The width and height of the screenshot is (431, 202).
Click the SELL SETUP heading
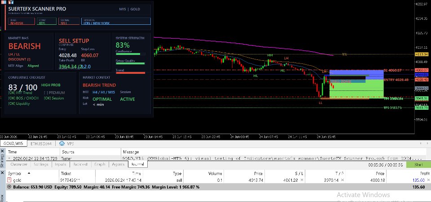74,41
